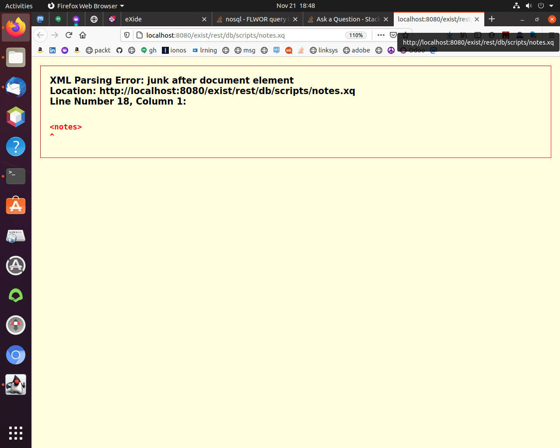Save the page to Pocket
The image size is (560, 448).
pyautogui.click(x=393, y=35)
